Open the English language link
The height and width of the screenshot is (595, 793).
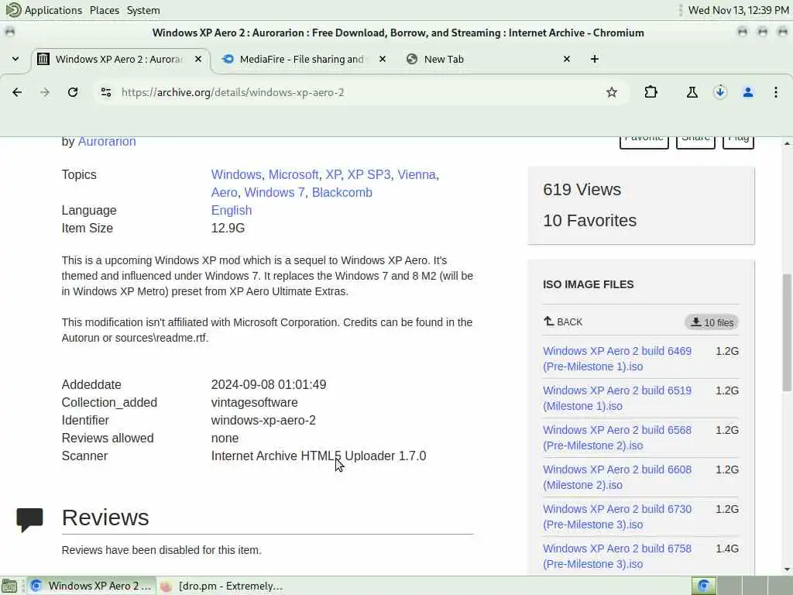(231, 210)
